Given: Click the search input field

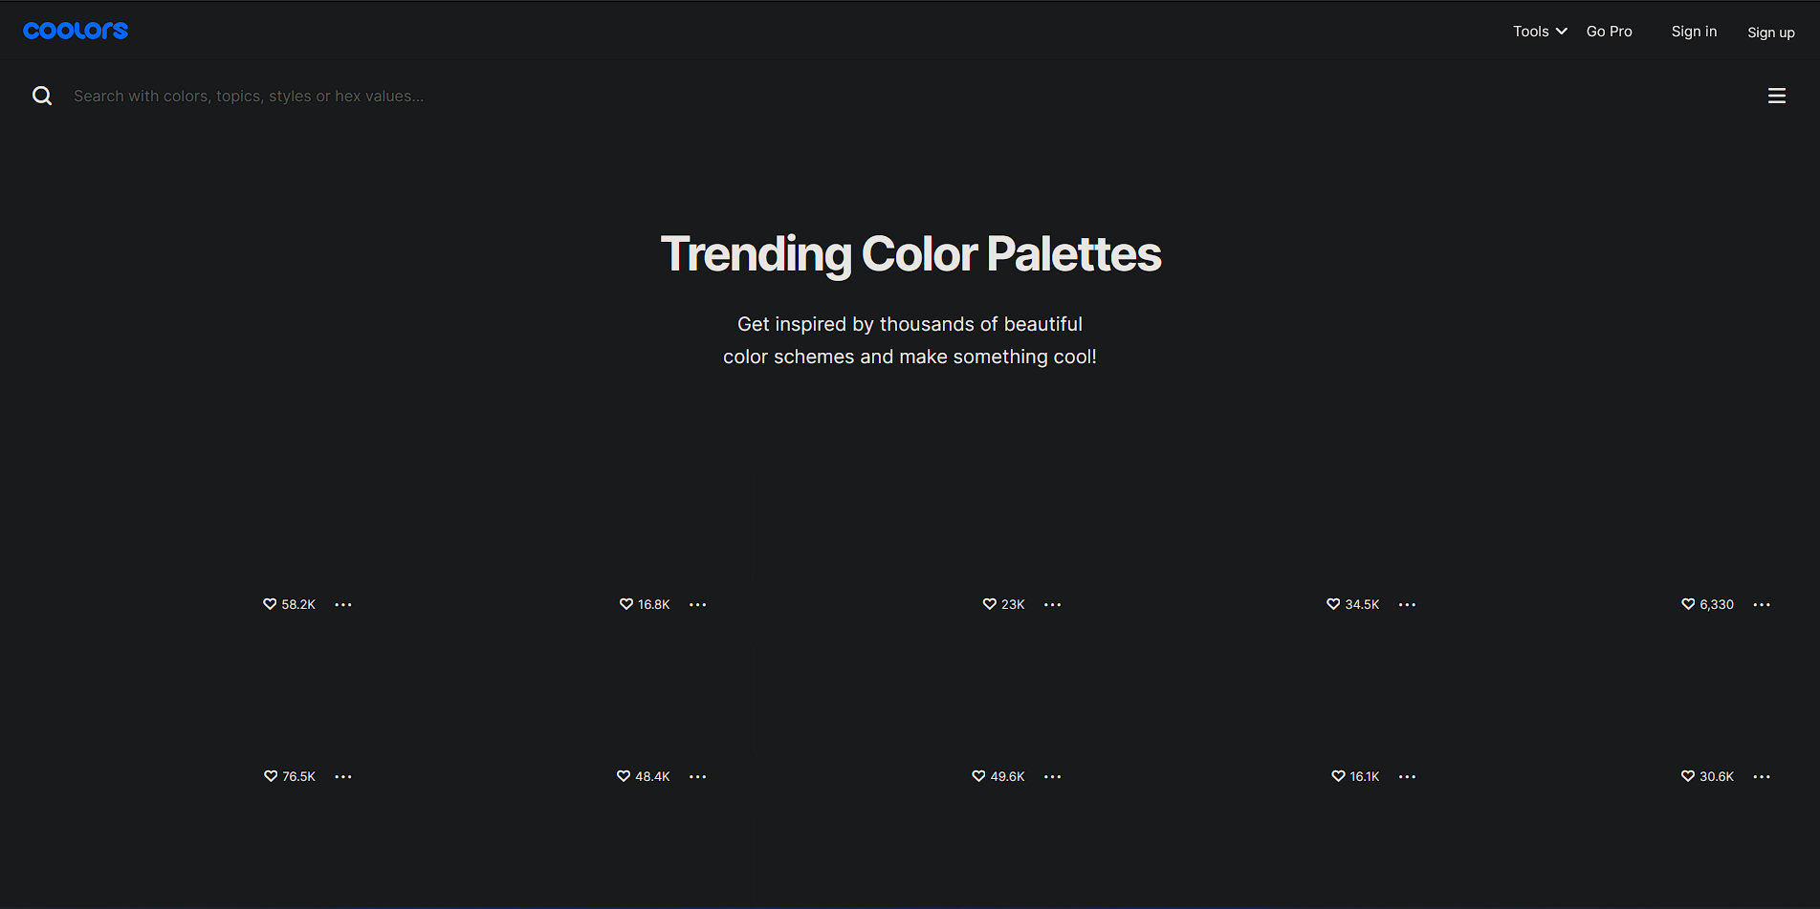Looking at the screenshot, I should pos(287,96).
